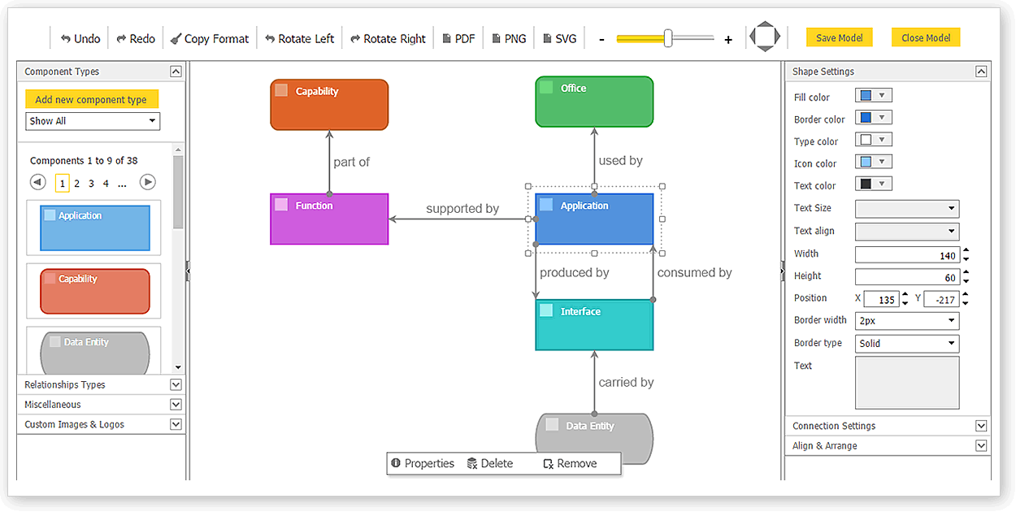Click the Application shape's type icon

click(x=546, y=205)
